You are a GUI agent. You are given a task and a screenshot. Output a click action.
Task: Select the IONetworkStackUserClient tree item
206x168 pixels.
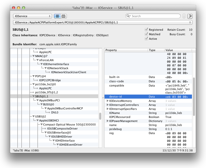point(69,72)
